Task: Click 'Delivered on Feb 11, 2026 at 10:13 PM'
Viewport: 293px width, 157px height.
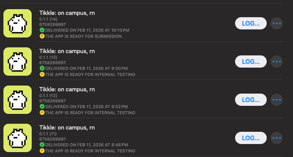Action: click(87, 30)
